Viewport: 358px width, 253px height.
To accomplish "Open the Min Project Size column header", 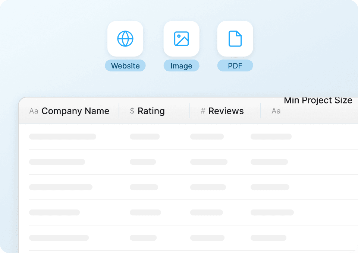I will (318, 101).
